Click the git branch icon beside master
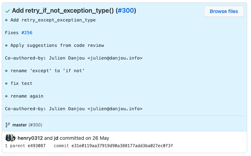Screen dimensions: 251x156 7,125
